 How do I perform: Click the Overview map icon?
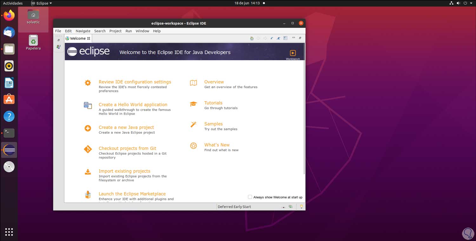tap(193, 83)
